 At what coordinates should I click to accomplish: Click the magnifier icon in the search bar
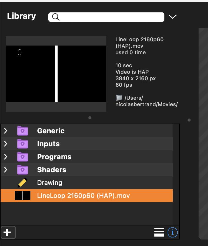click(56, 17)
